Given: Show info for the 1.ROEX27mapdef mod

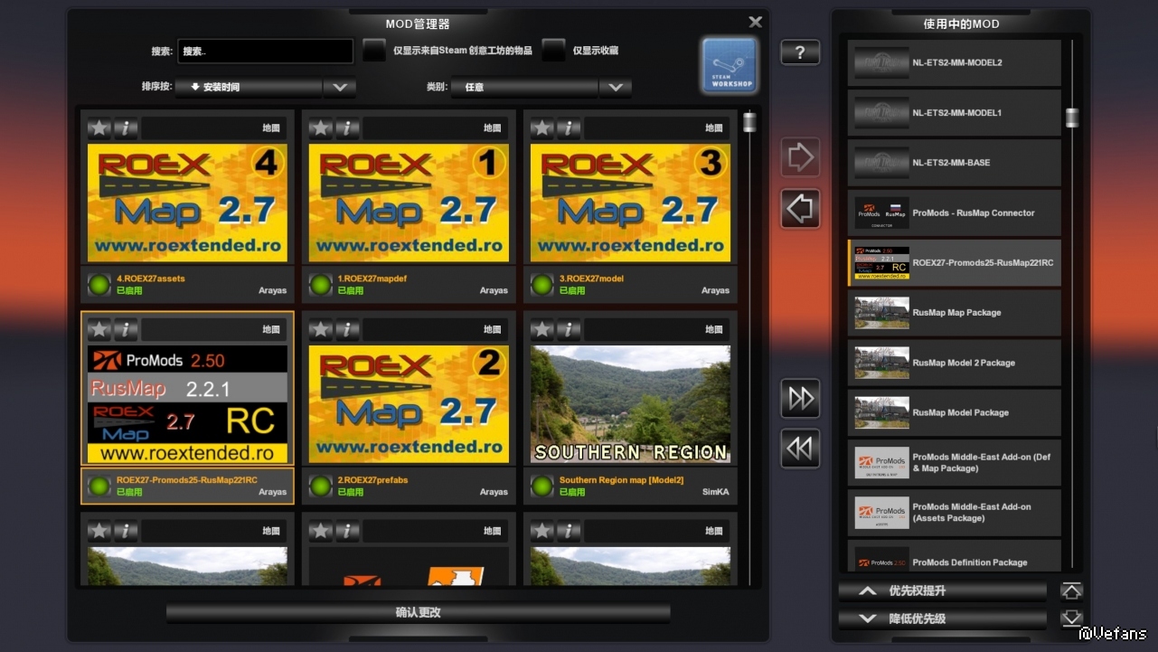Looking at the screenshot, I should (347, 128).
